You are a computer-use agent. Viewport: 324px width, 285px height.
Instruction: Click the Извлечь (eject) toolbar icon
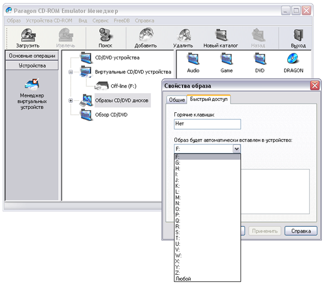pos(66,35)
